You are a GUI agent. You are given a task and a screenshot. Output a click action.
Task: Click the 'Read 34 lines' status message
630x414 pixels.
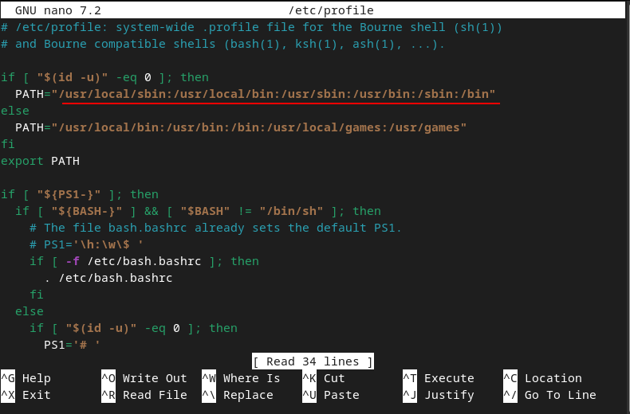[313, 361]
